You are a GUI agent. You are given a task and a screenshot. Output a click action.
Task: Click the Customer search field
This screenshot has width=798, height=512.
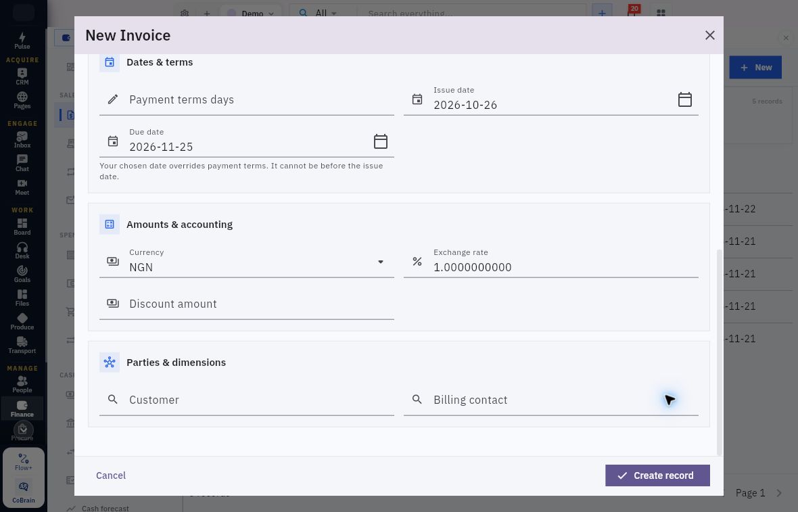click(x=246, y=400)
